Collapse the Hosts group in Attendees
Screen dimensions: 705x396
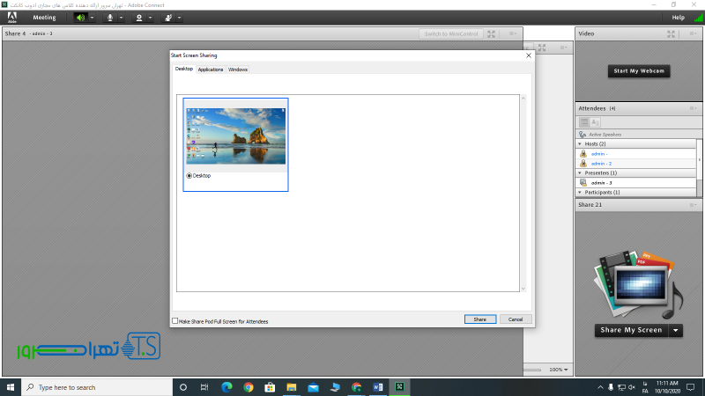coord(580,143)
